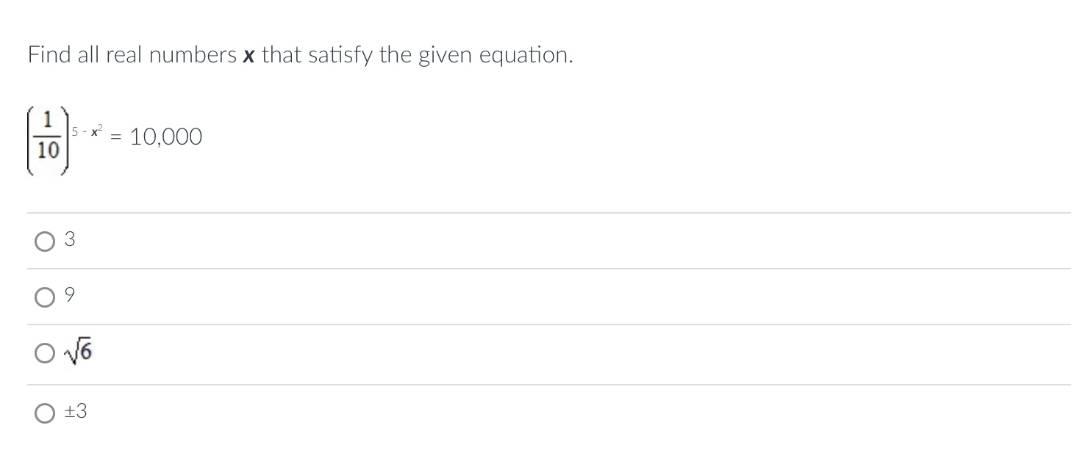Select the radio button for answer 9
This screenshot has width=1080, height=453.
pos(45,297)
